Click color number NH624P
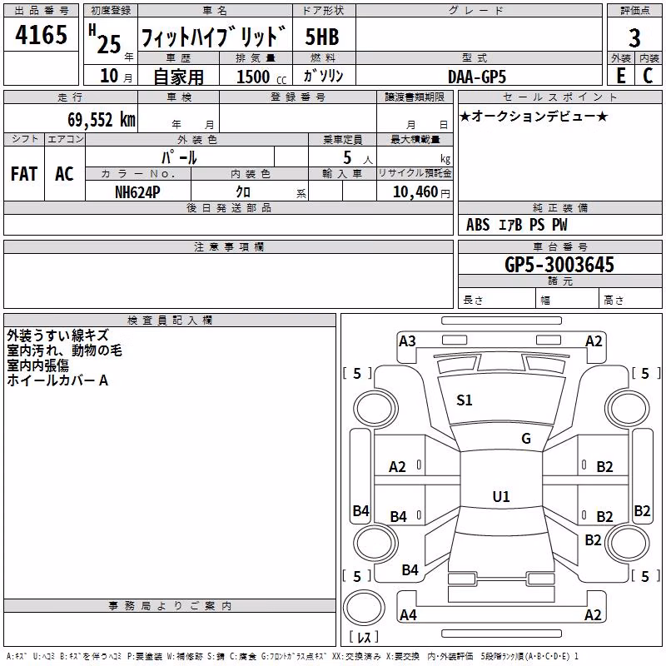The width and height of the screenshot is (666, 666). pos(137,192)
